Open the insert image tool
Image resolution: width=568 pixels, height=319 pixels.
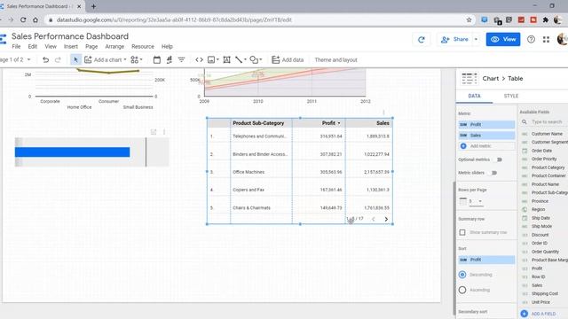211,59
